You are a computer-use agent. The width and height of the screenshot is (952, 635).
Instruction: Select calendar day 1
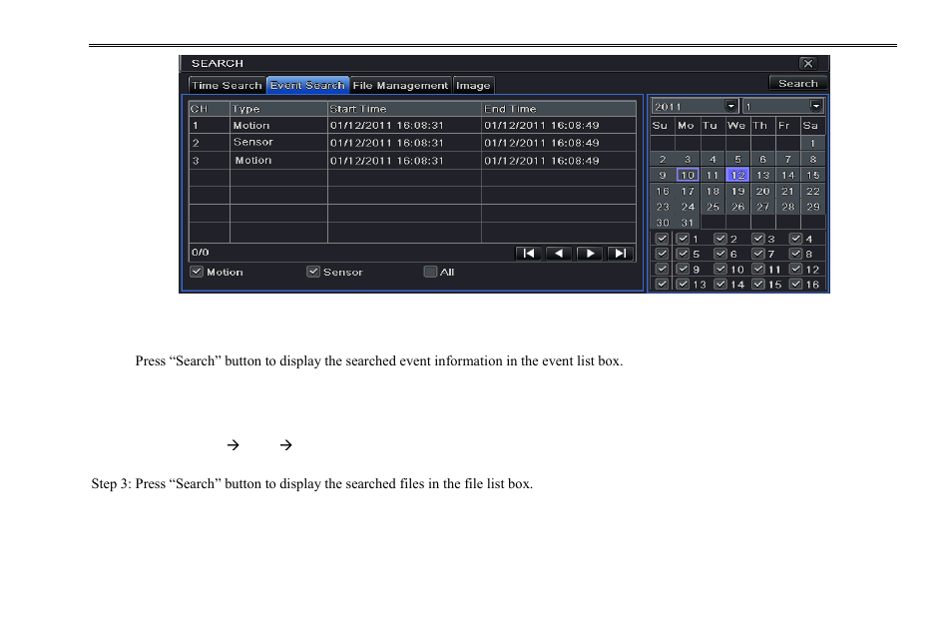[812, 144]
